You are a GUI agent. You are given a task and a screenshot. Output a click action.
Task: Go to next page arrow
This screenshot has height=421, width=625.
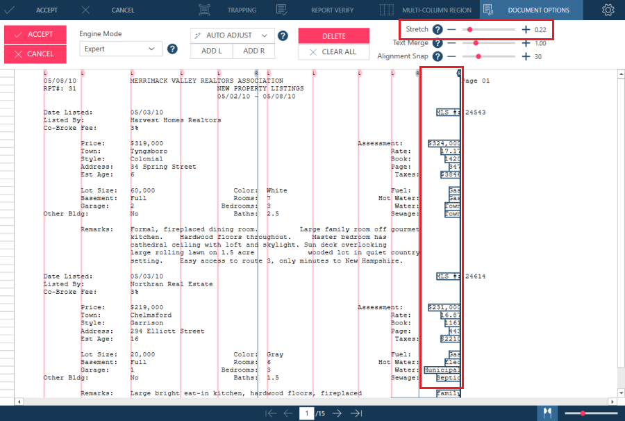click(337, 413)
